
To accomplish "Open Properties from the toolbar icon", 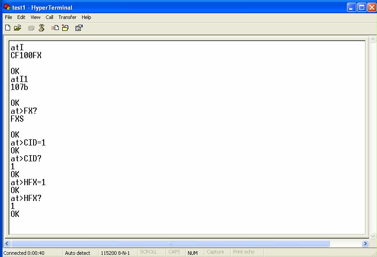I will [x=79, y=28].
